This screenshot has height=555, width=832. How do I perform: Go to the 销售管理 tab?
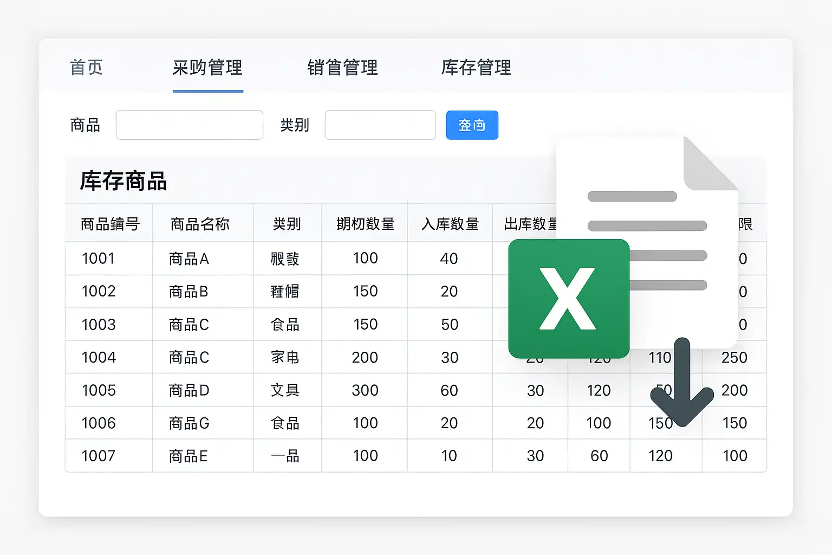[x=342, y=68]
